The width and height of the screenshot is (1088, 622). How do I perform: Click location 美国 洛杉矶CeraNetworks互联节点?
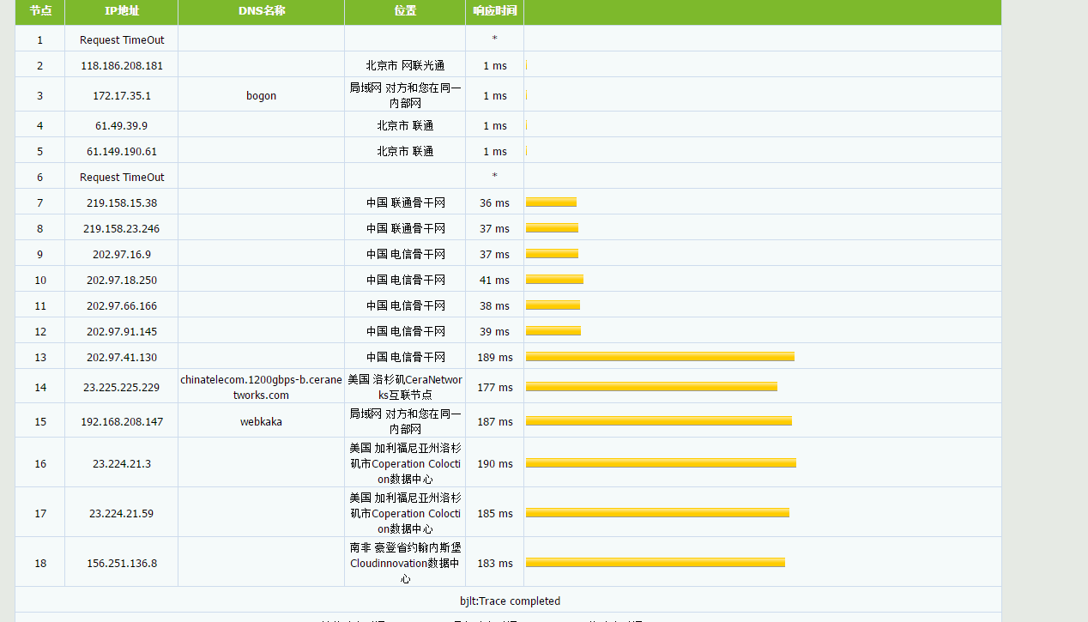[x=405, y=387]
